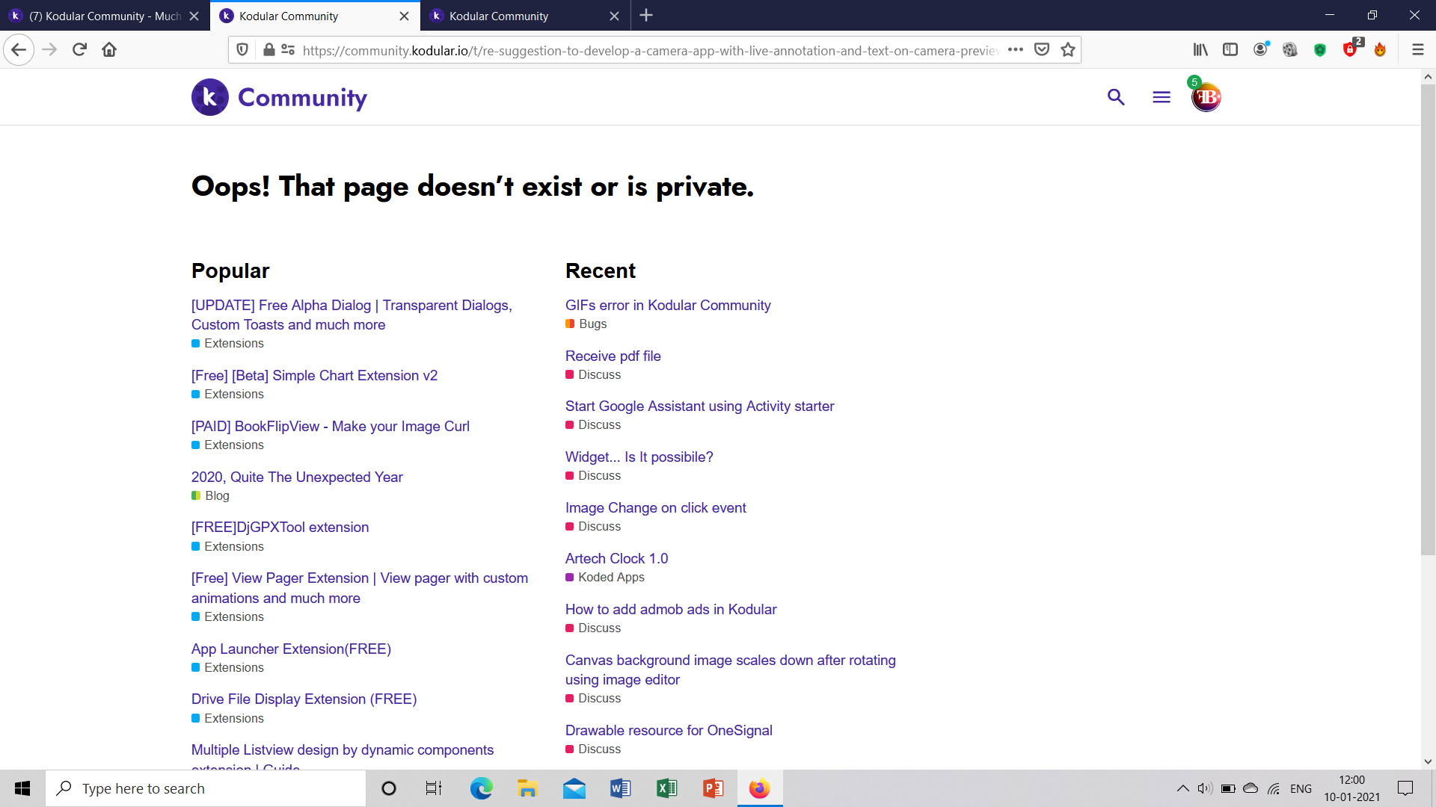Go back using browser back arrow
The width and height of the screenshot is (1436, 807).
19,50
